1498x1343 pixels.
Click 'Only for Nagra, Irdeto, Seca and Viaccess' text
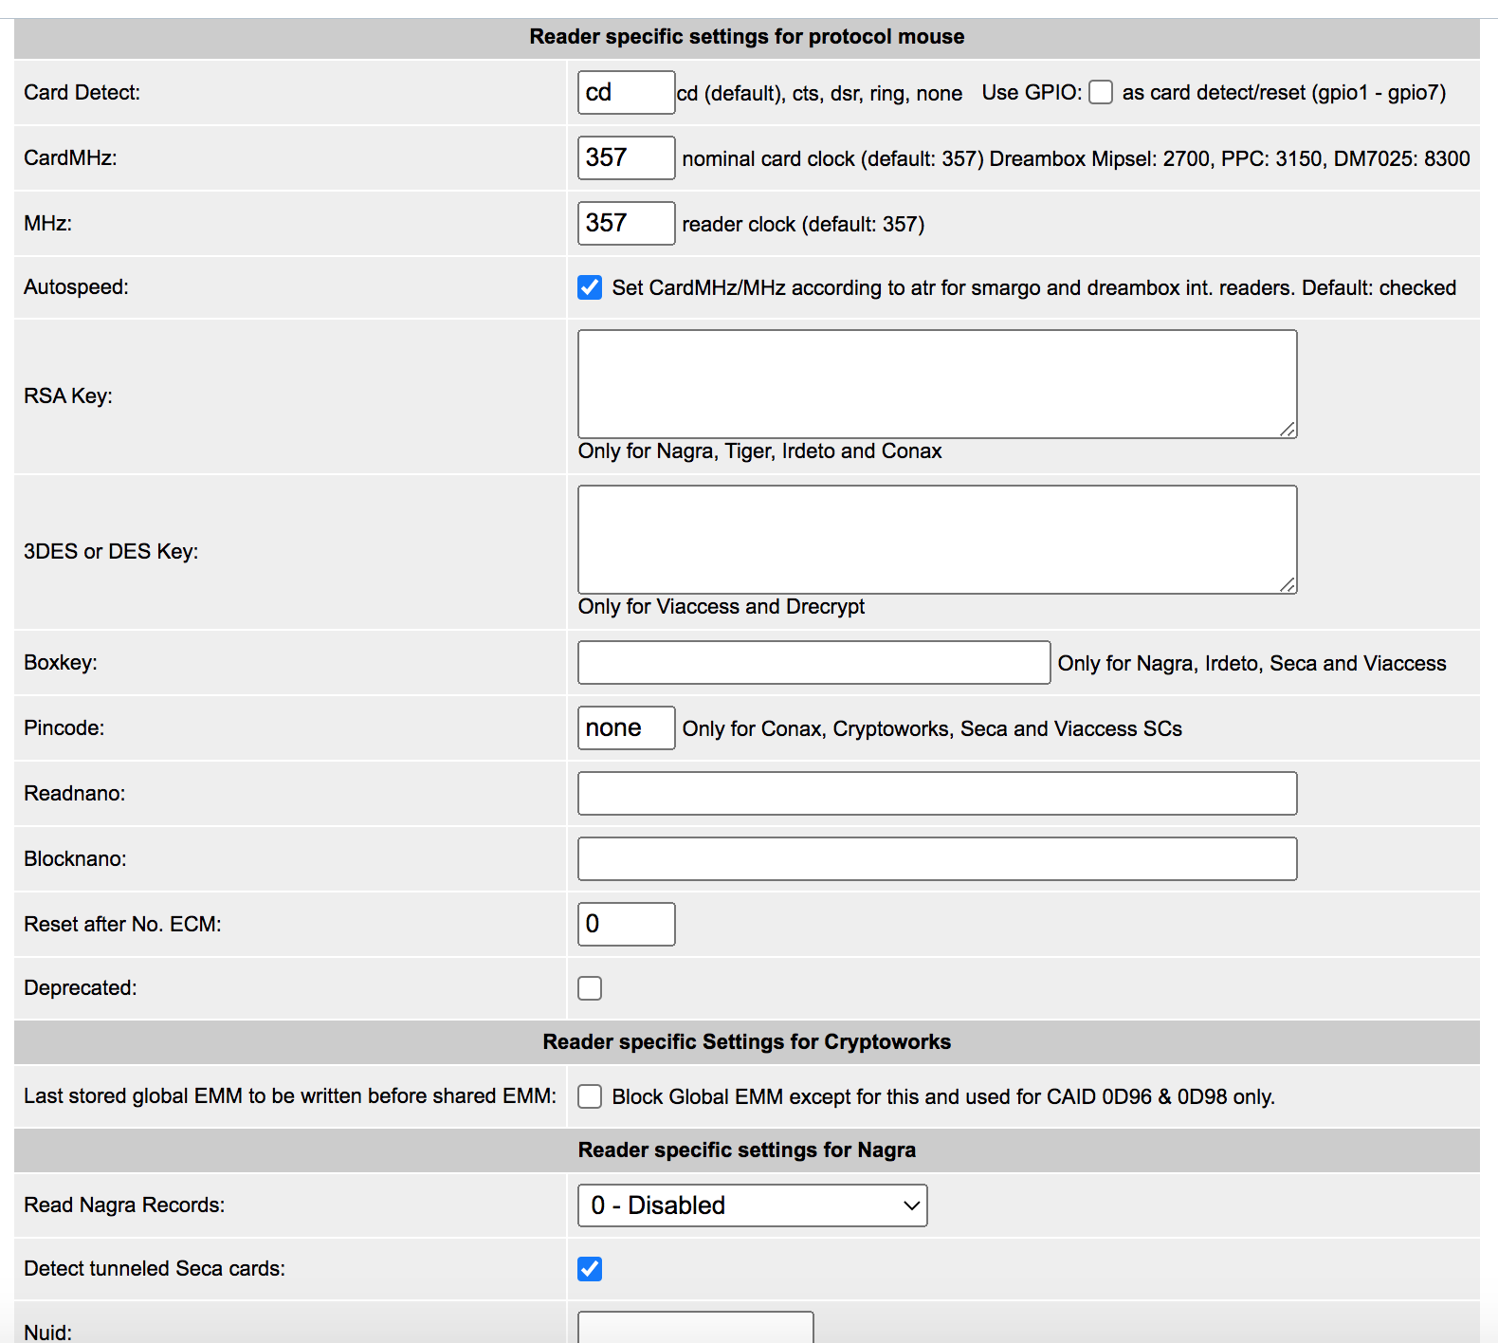click(1252, 664)
